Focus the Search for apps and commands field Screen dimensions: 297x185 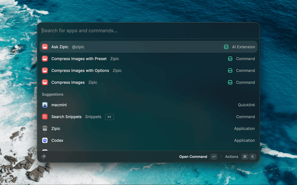point(148,31)
